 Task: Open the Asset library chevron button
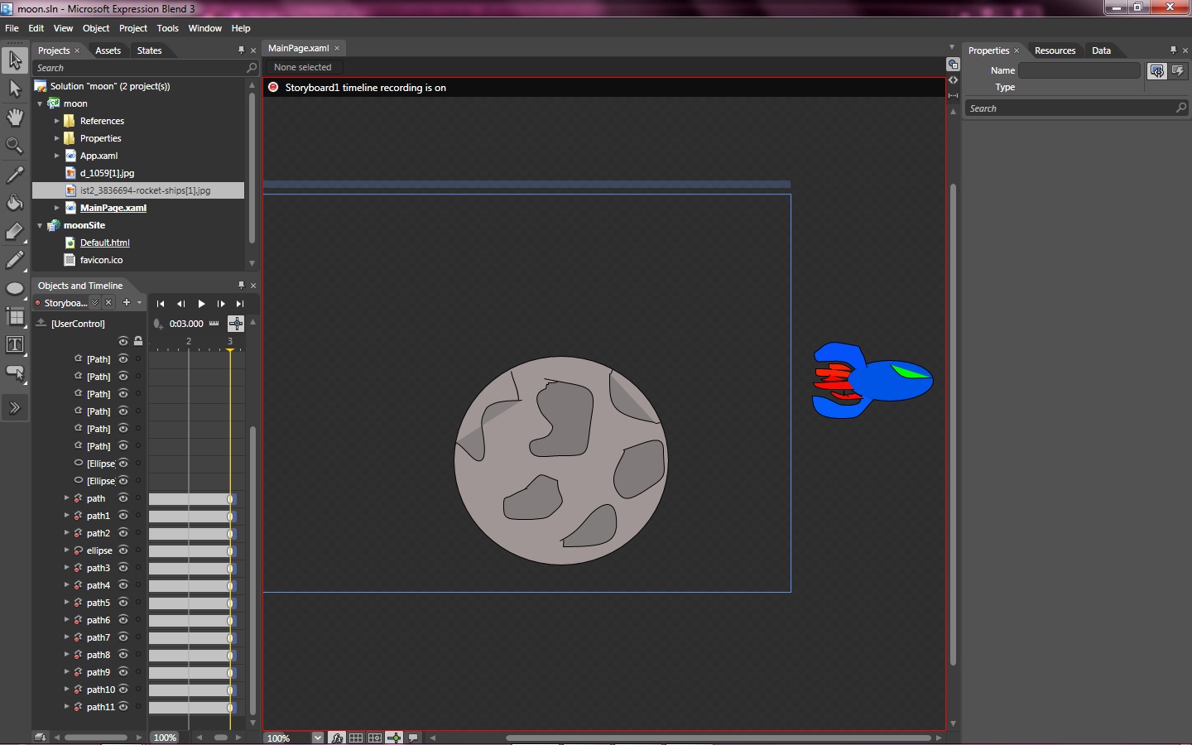coord(15,407)
